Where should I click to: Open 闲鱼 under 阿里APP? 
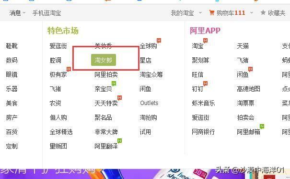pos(243,74)
